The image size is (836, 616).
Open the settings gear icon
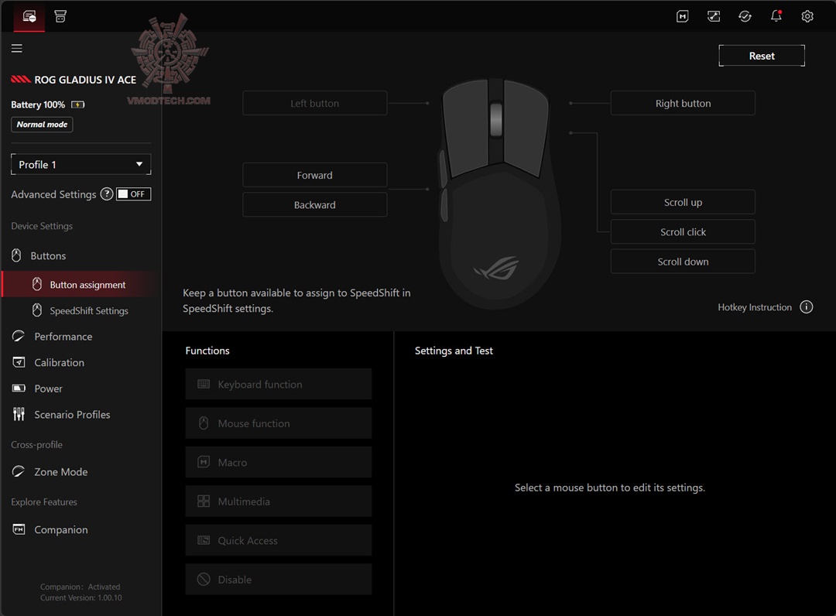click(x=807, y=16)
